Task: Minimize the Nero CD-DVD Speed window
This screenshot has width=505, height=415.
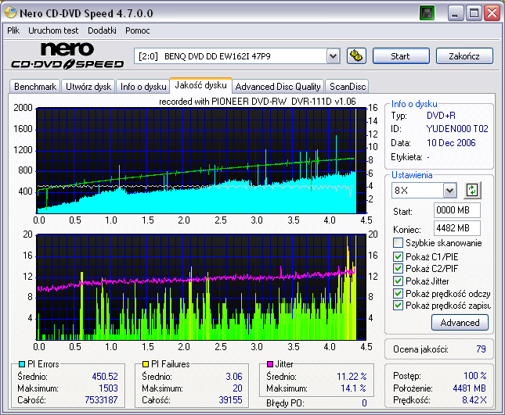Action: coord(455,13)
